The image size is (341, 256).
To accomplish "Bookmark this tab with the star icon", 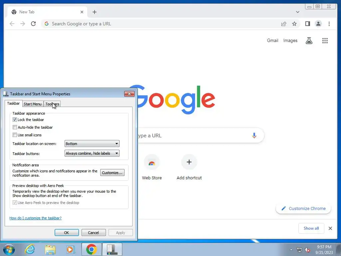I will tap(294, 24).
